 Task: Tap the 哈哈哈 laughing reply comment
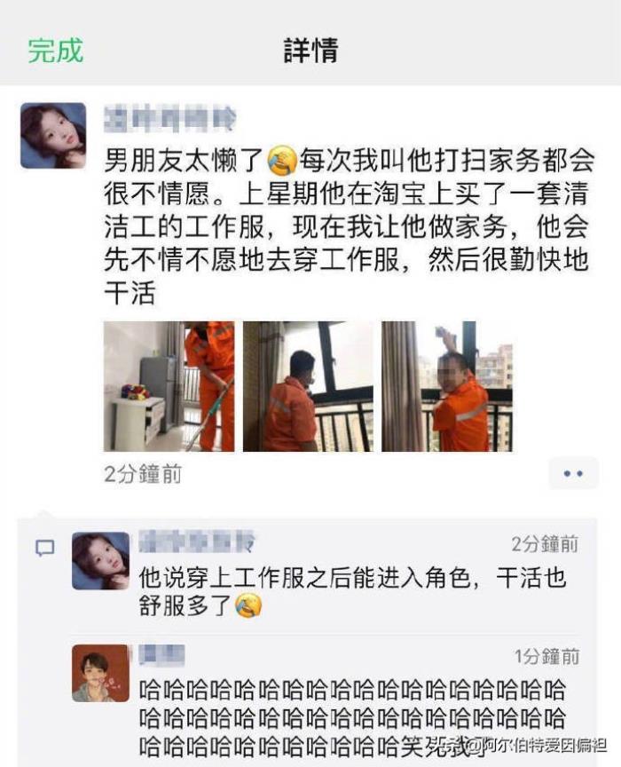352,717
